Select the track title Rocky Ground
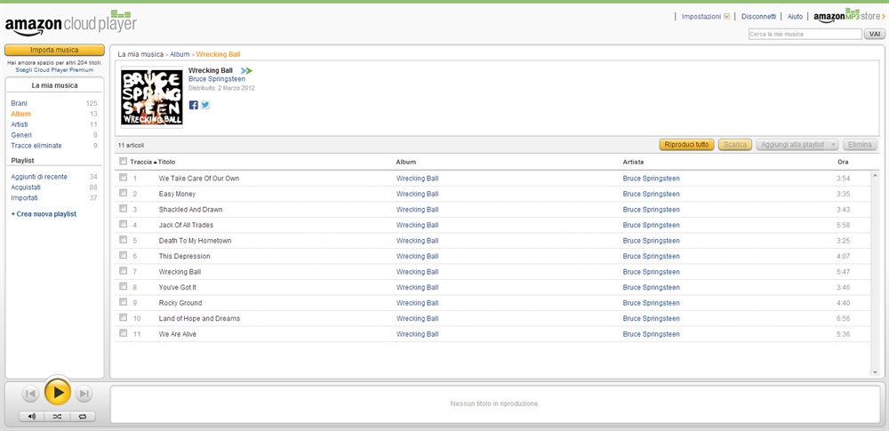 (x=180, y=303)
